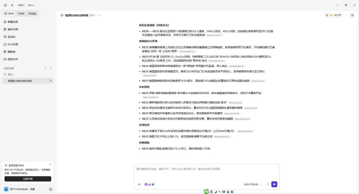Viewport: 359px width, 194px height.
Task: Click 在…中打开 folder button
Action: (x=334, y=15)
